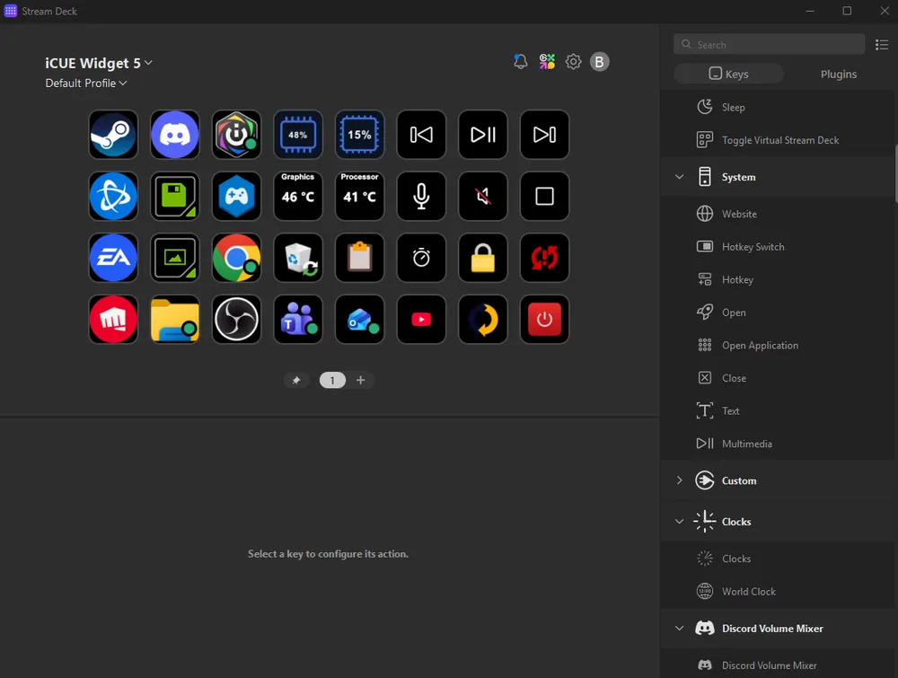This screenshot has height=678, width=898.
Task: Select the green floppy disk key
Action: [x=175, y=197]
